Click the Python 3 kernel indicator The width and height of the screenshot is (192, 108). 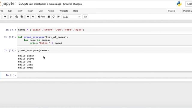pos(187,11)
